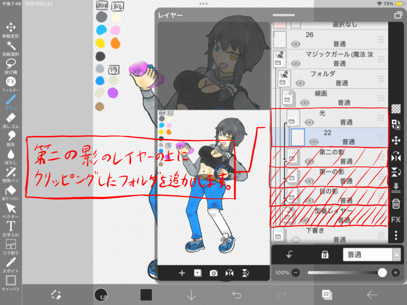Image resolution: width=407 pixels, height=305 pixels.
Task: Toggle visibility of マジックガール folder
Action: 296,63
